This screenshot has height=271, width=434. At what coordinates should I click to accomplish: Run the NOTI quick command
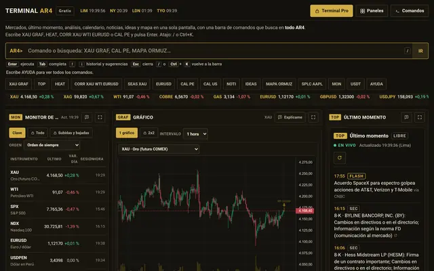[231, 84]
